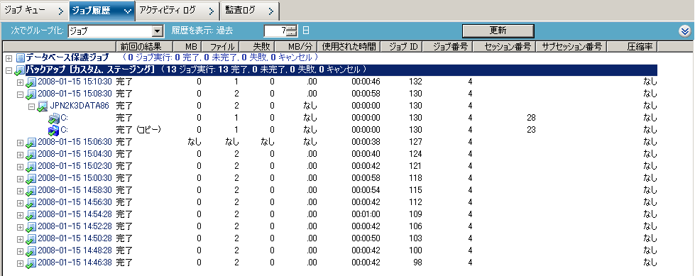The height and width of the screenshot is (276, 695).
Task: Expand the データベース保護ジョブ group
Action: (9, 58)
